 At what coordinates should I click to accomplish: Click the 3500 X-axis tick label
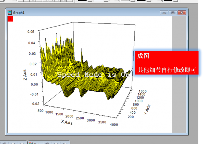click(x=102, y=122)
